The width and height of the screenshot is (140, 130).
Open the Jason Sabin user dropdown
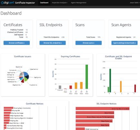135,3
